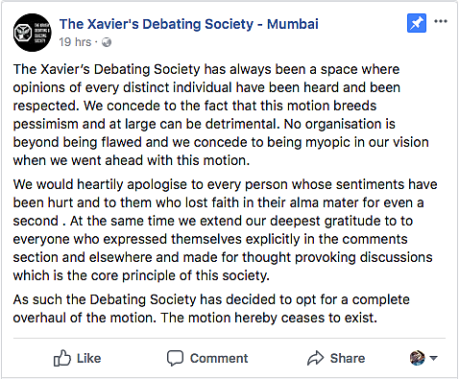The height and width of the screenshot is (379, 459).
Task: Click the Like text label
Action: [89, 358]
